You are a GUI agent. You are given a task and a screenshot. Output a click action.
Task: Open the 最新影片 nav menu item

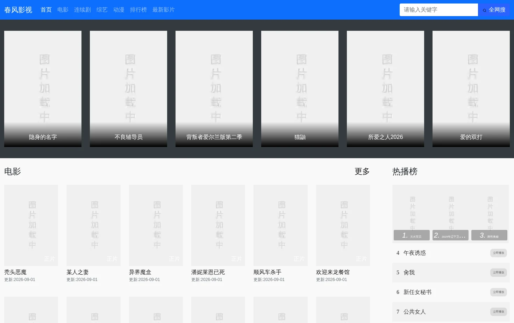point(164,10)
